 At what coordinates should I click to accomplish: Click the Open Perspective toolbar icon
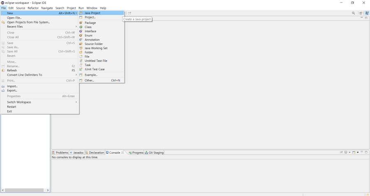pyautogui.click(x=361, y=13)
